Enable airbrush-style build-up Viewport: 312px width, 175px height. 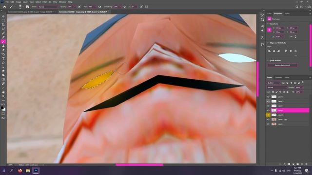coord(99,7)
